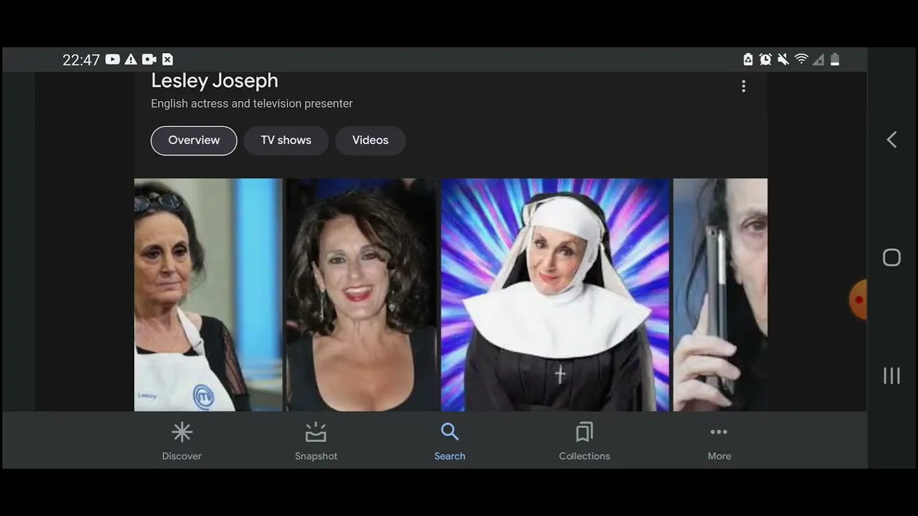The height and width of the screenshot is (516, 918).
Task: Open the Snapshot tab
Action: coord(316,441)
